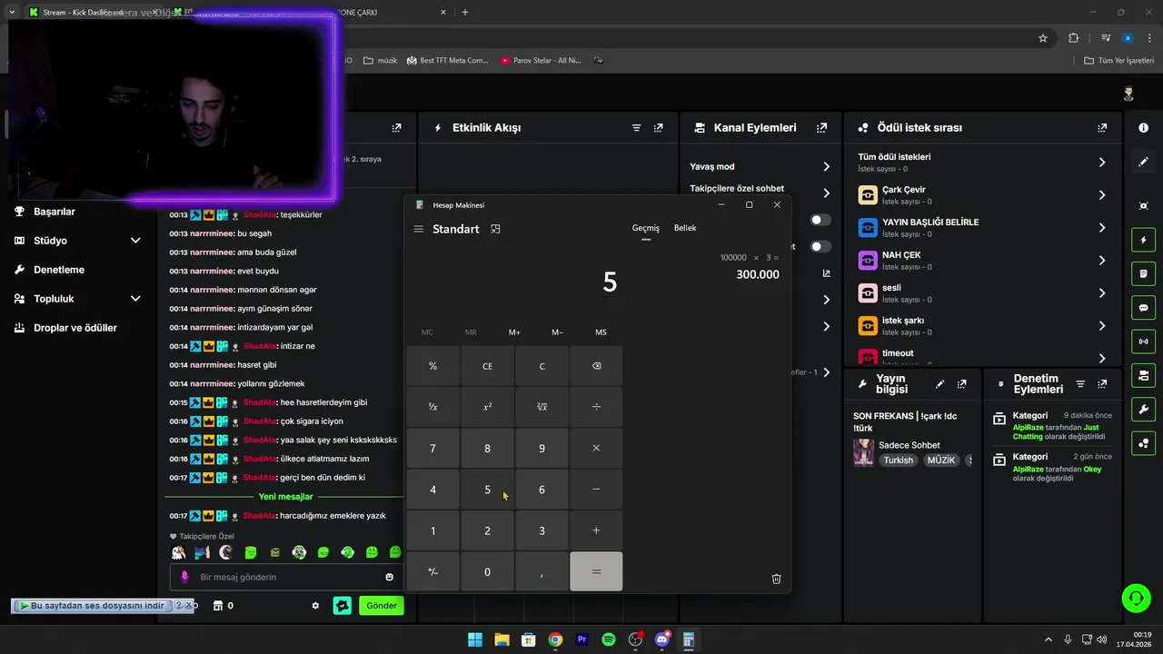The width and height of the screenshot is (1163, 654).
Task: Click the chat bubble icon in right sidebar
Action: pos(1143,307)
